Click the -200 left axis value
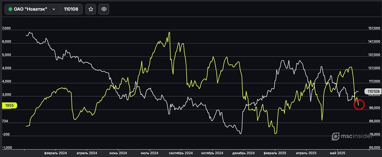 coord(5,134)
